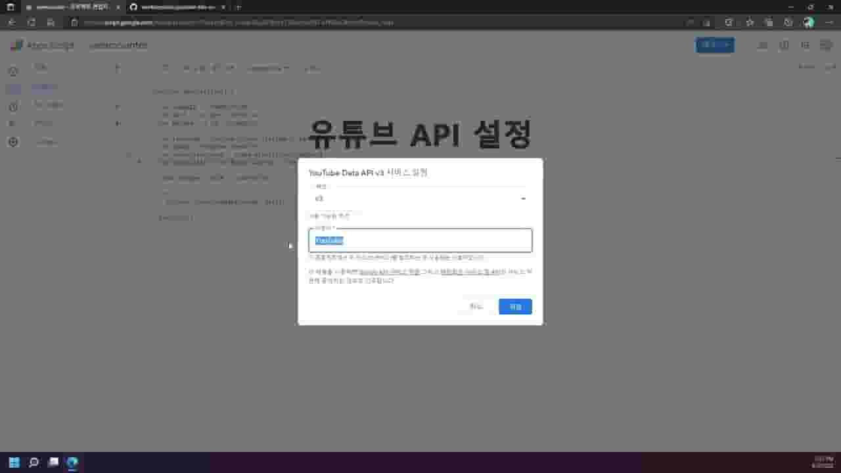The image size is (841, 473).
Task: Add a library with Libraries plus icon
Action: pyautogui.click(x=118, y=105)
